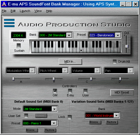Click the Oct octave slider handle
This screenshot has width=140, height=135.
click(x=127, y=46)
